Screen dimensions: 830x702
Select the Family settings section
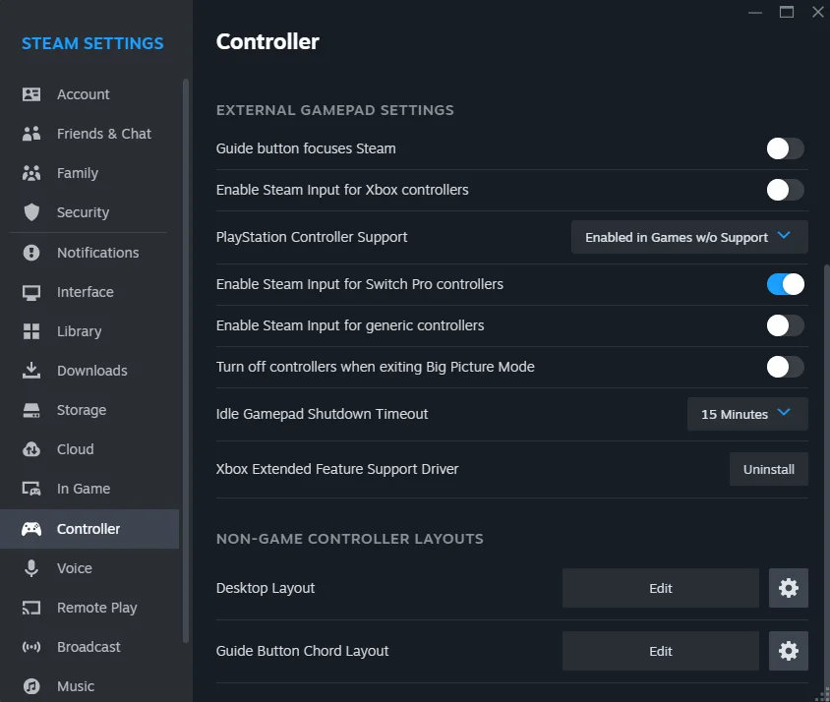coord(89,173)
